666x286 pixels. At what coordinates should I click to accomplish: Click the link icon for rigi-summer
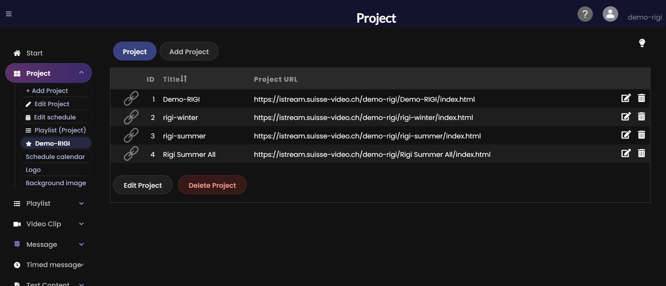[131, 135]
